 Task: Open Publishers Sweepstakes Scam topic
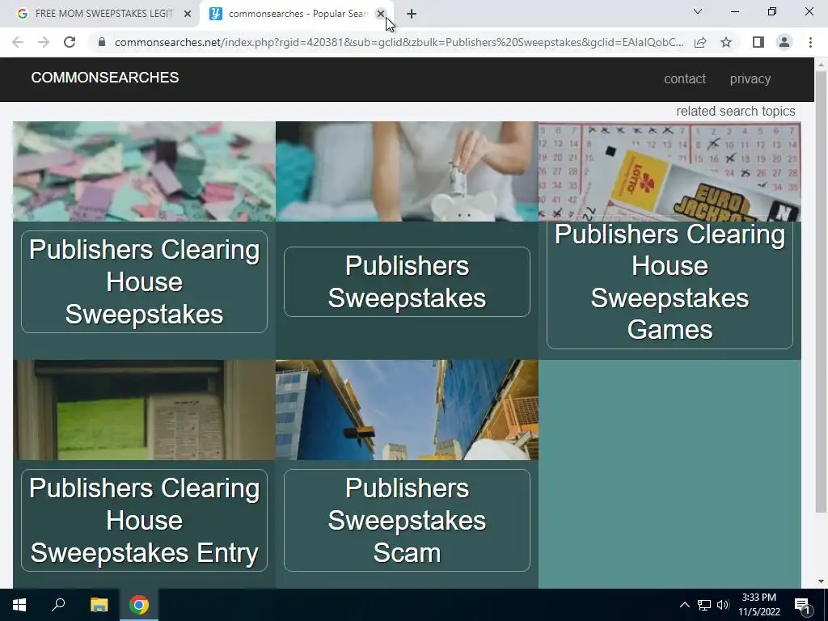click(x=407, y=520)
